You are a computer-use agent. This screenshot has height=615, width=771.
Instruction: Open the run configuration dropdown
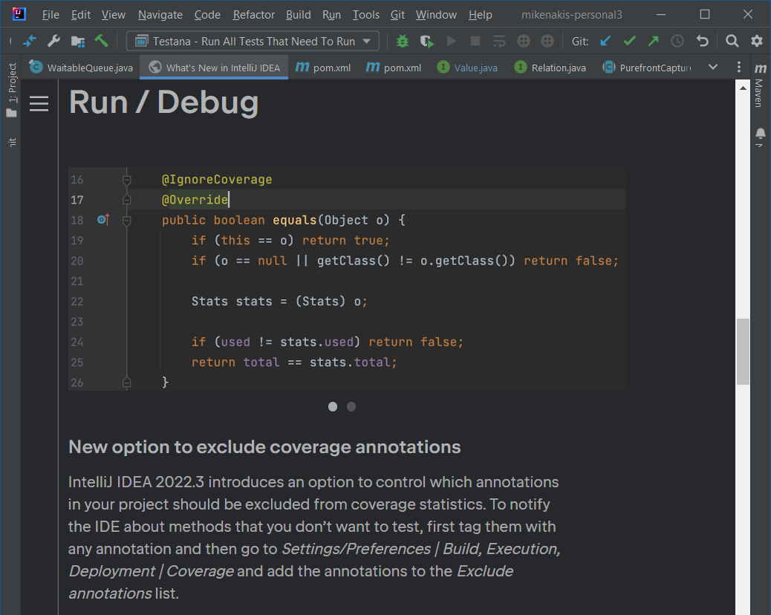pos(253,42)
